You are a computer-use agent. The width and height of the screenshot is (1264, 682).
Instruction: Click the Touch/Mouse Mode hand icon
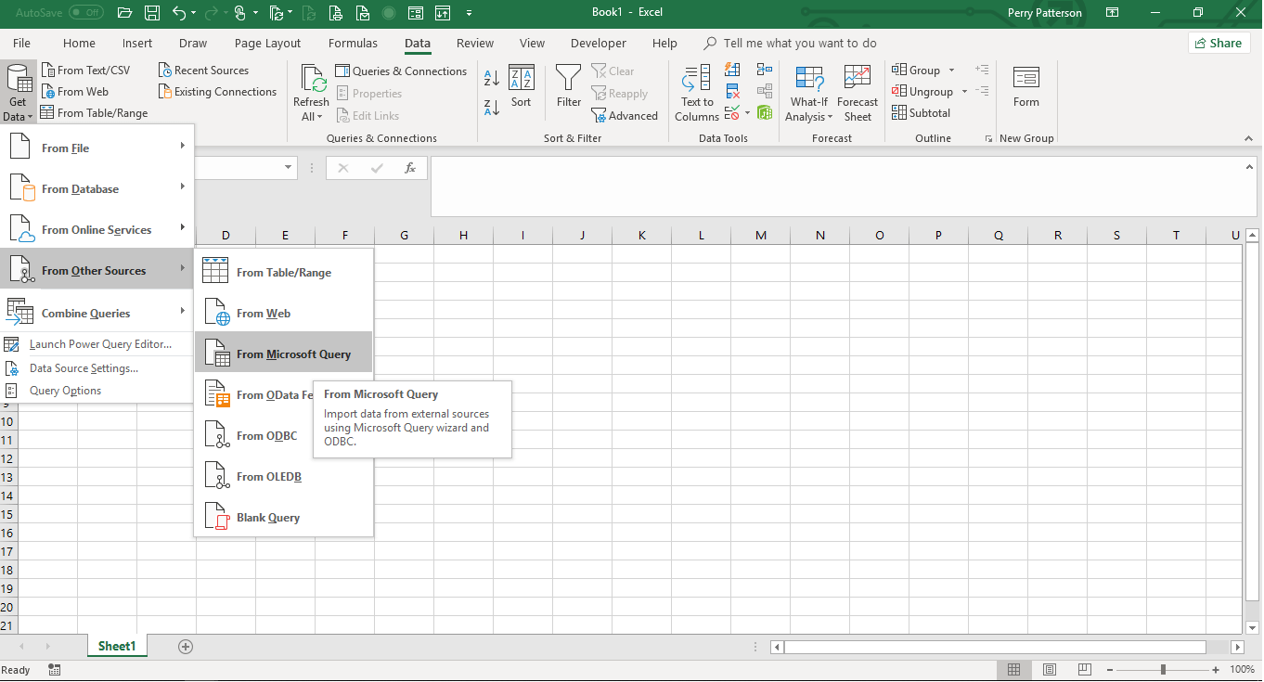coord(240,13)
